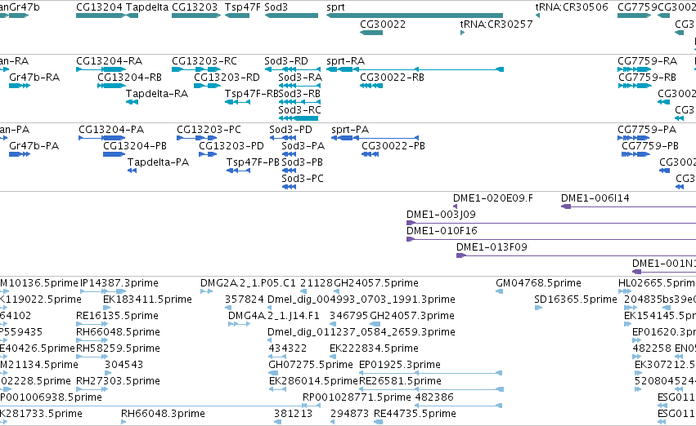Viewport: 696px width, 426px height.
Task: Click EST label EP01925.3prime
Action: tap(400, 365)
